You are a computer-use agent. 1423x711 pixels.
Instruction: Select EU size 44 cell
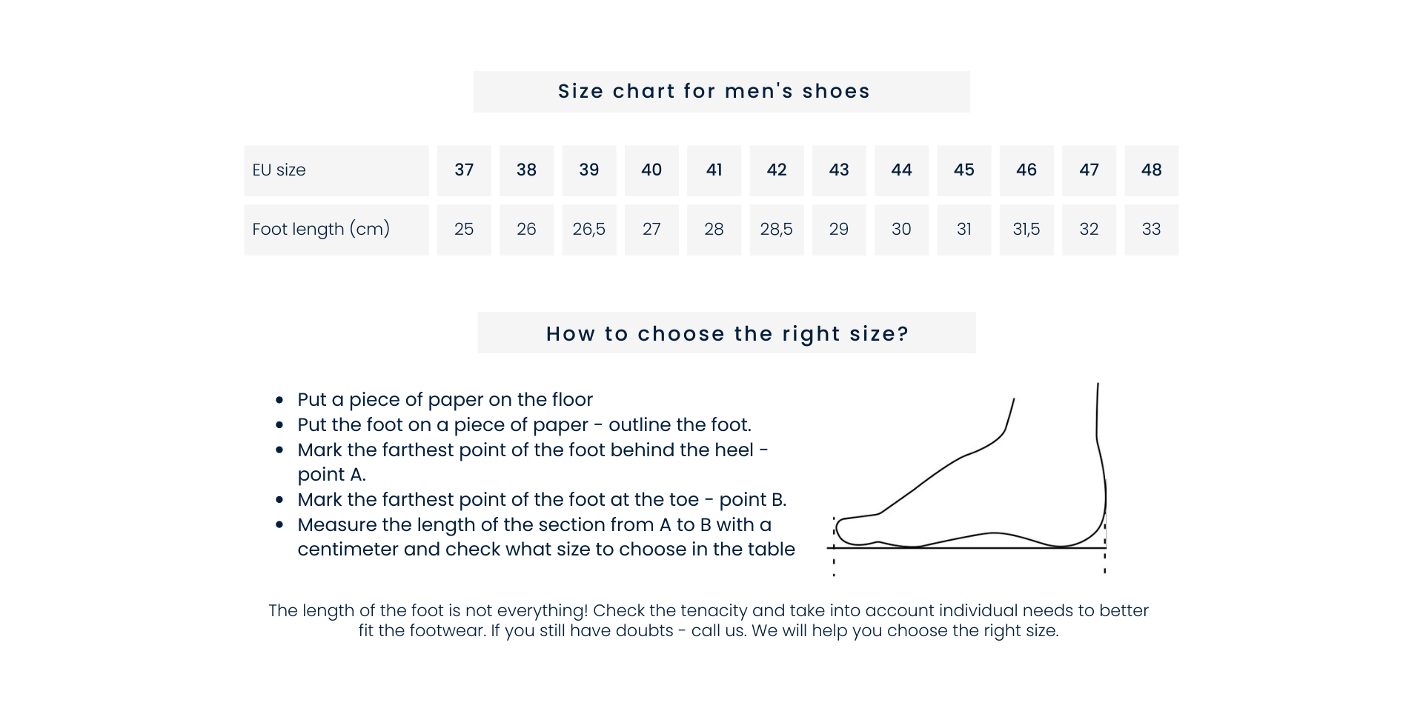(901, 170)
